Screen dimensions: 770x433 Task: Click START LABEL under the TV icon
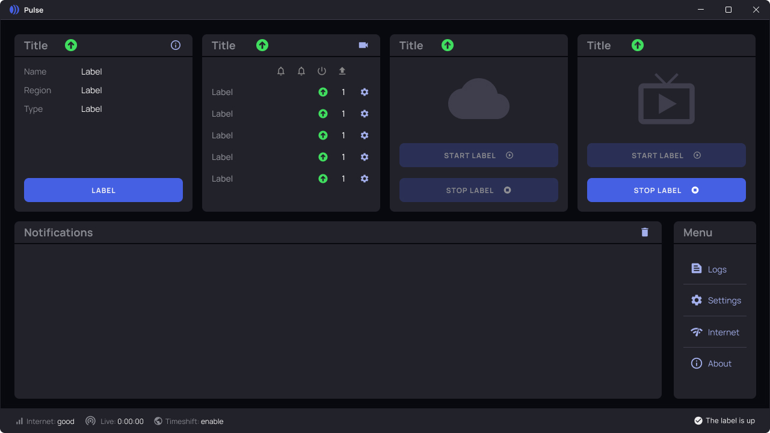(667, 155)
